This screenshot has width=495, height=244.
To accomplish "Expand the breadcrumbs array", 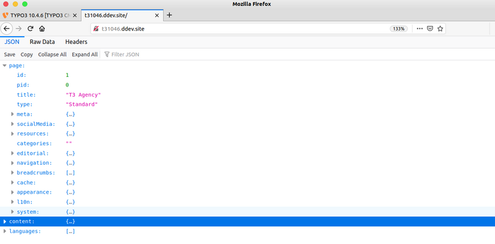I will click(x=12, y=173).
